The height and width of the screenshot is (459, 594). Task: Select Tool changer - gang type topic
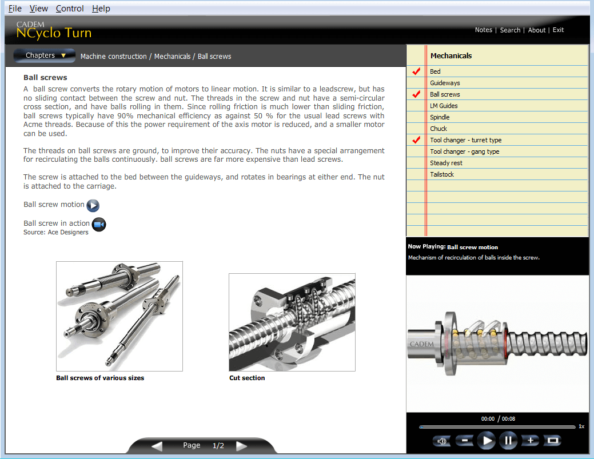(464, 151)
